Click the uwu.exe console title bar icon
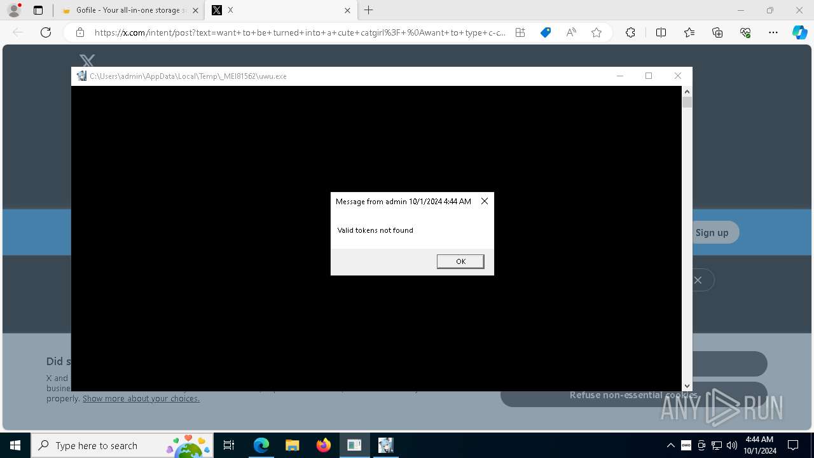Screen dimensions: 814x458 tap(81, 76)
